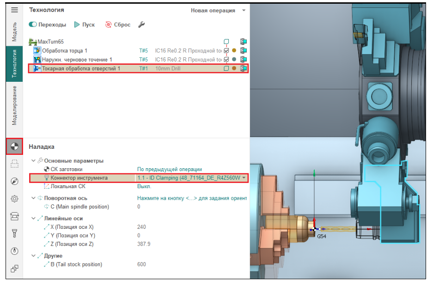Click the orange dot on Токарная обработка отверстий 1

coord(234,68)
